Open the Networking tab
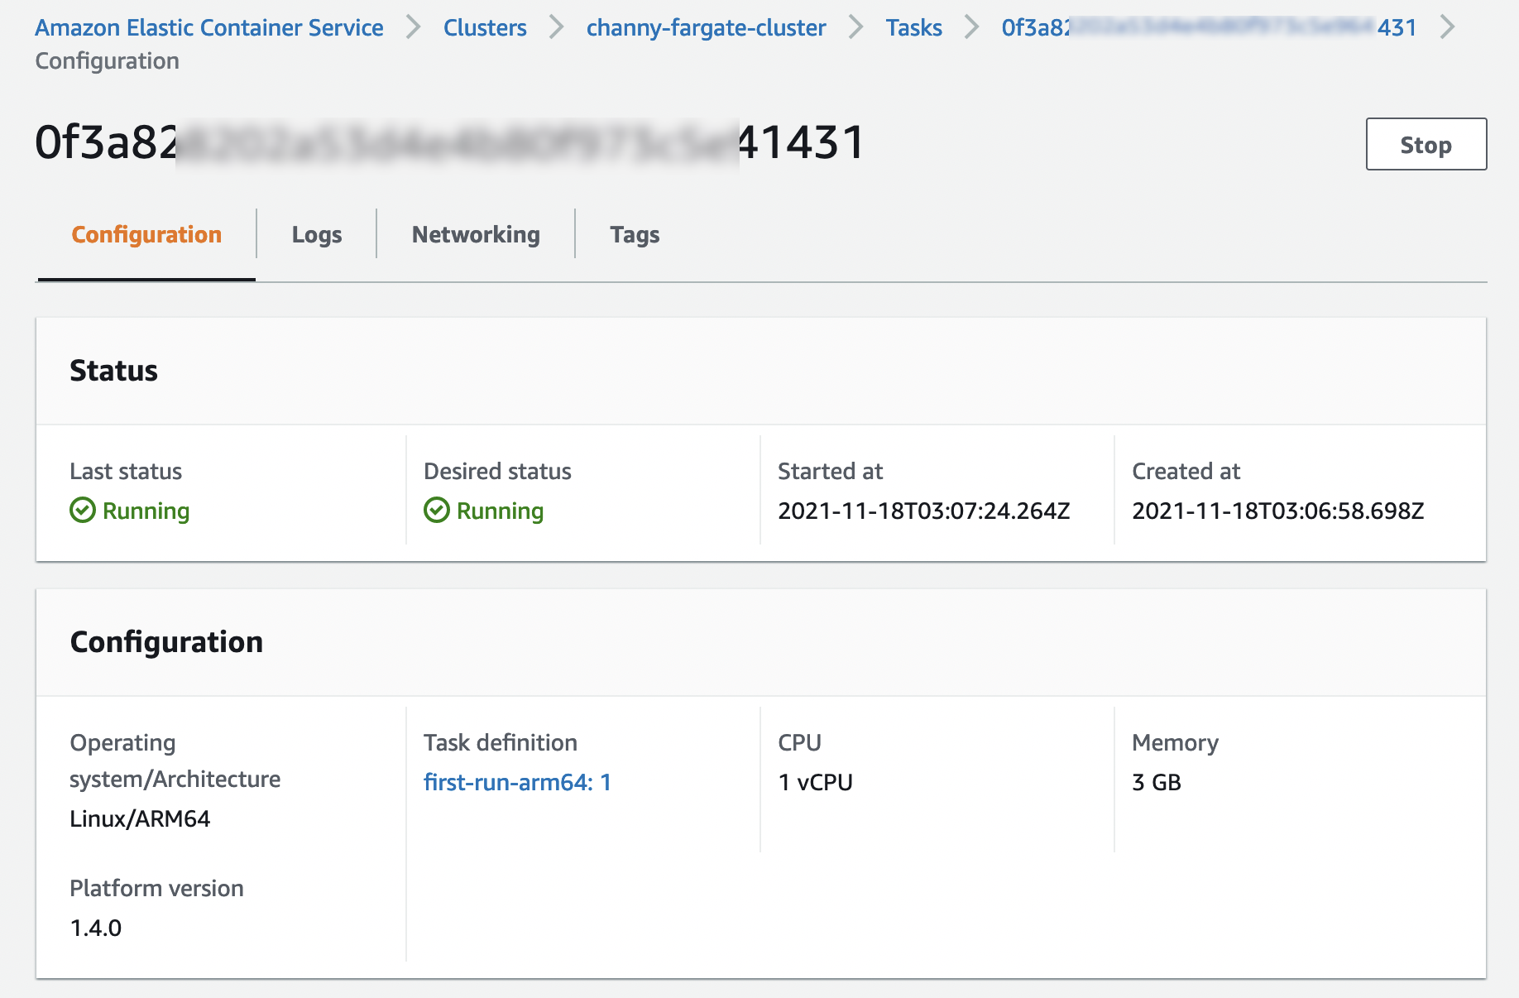1519x998 pixels. click(476, 235)
